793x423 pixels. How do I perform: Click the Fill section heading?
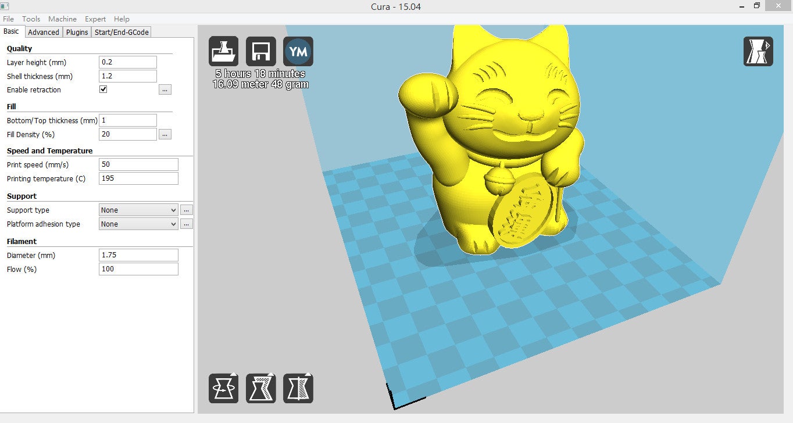11,106
